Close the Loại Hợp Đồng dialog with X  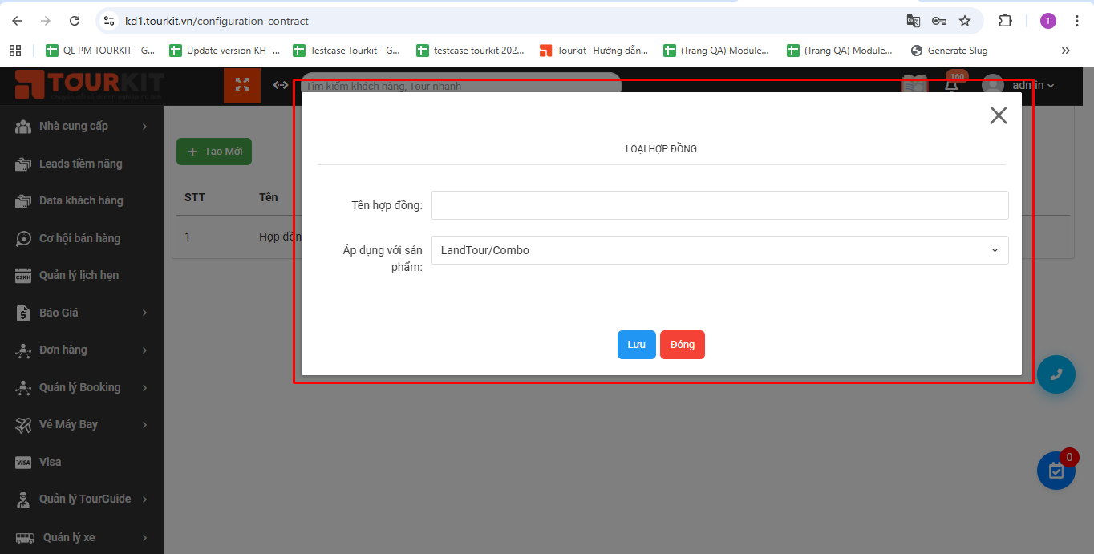(x=998, y=115)
